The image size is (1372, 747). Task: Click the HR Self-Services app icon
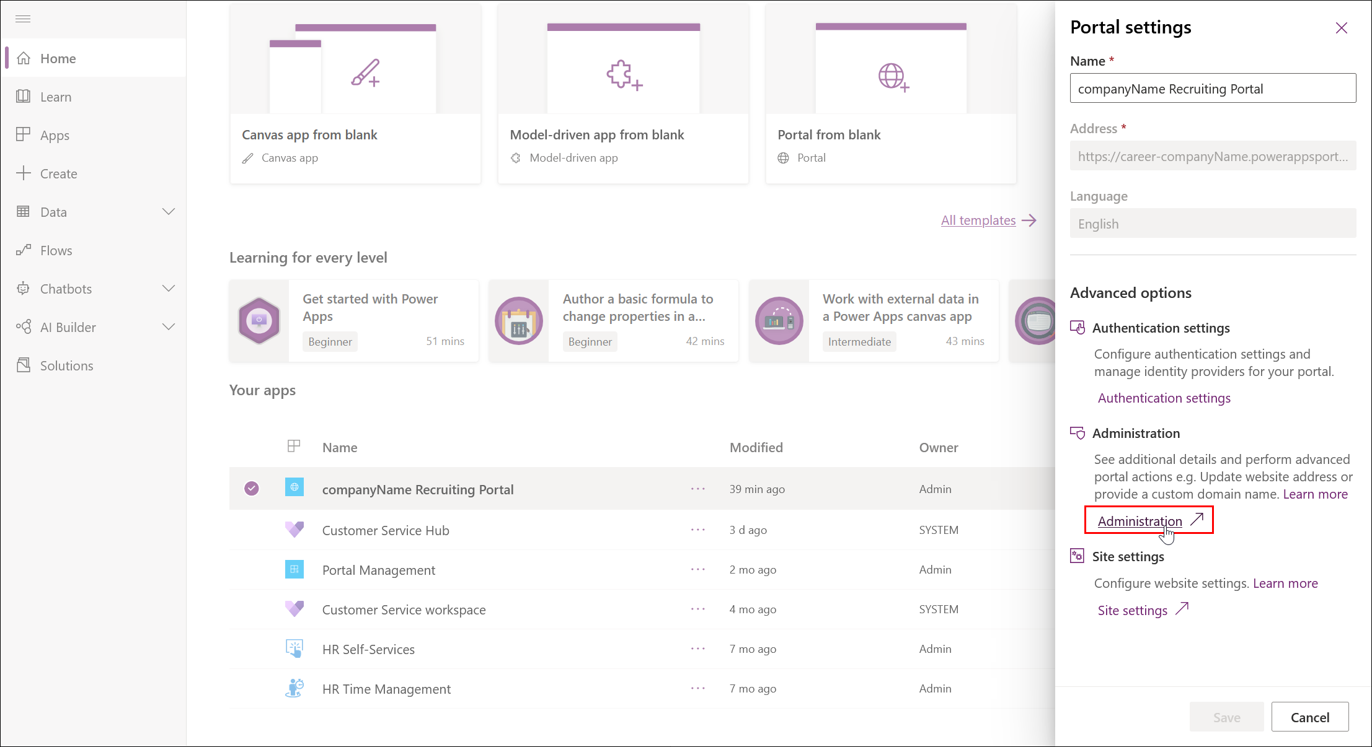(x=294, y=649)
